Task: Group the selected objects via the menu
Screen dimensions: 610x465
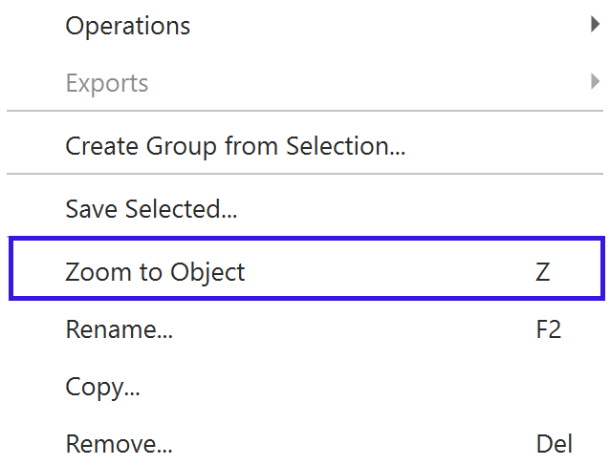Action: pos(235,147)
